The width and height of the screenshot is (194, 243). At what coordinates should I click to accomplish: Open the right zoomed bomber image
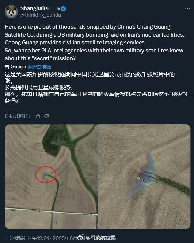[x=144, y=176]
